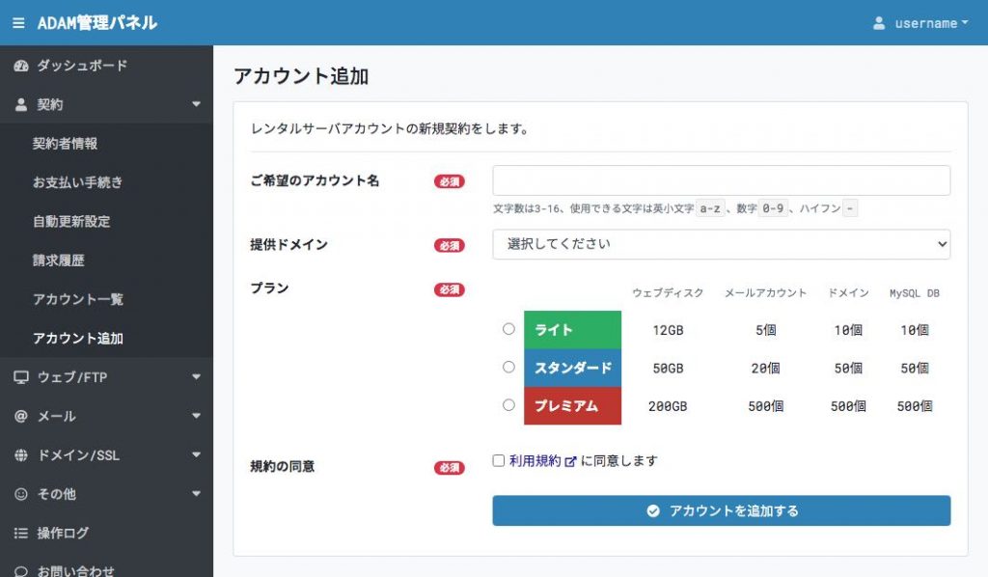Toggle the hamburger menu icon

tap(19, 23)
